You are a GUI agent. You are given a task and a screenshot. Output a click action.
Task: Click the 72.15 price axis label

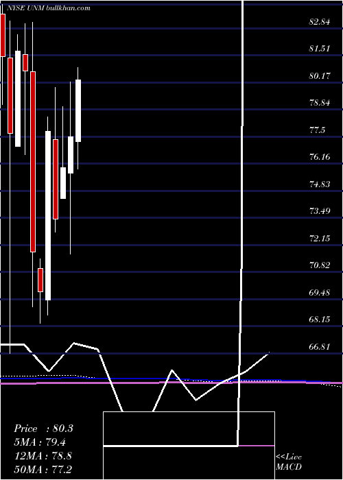[320, 238]
